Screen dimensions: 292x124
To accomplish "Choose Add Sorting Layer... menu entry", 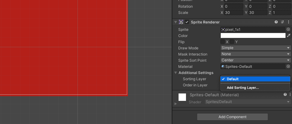I will click(x=242, y=88).
